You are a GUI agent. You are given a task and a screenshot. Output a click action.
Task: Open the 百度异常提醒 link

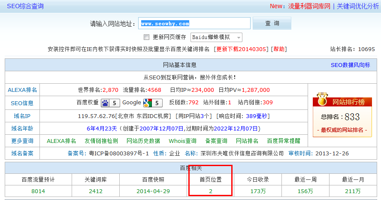coord(284,141)
